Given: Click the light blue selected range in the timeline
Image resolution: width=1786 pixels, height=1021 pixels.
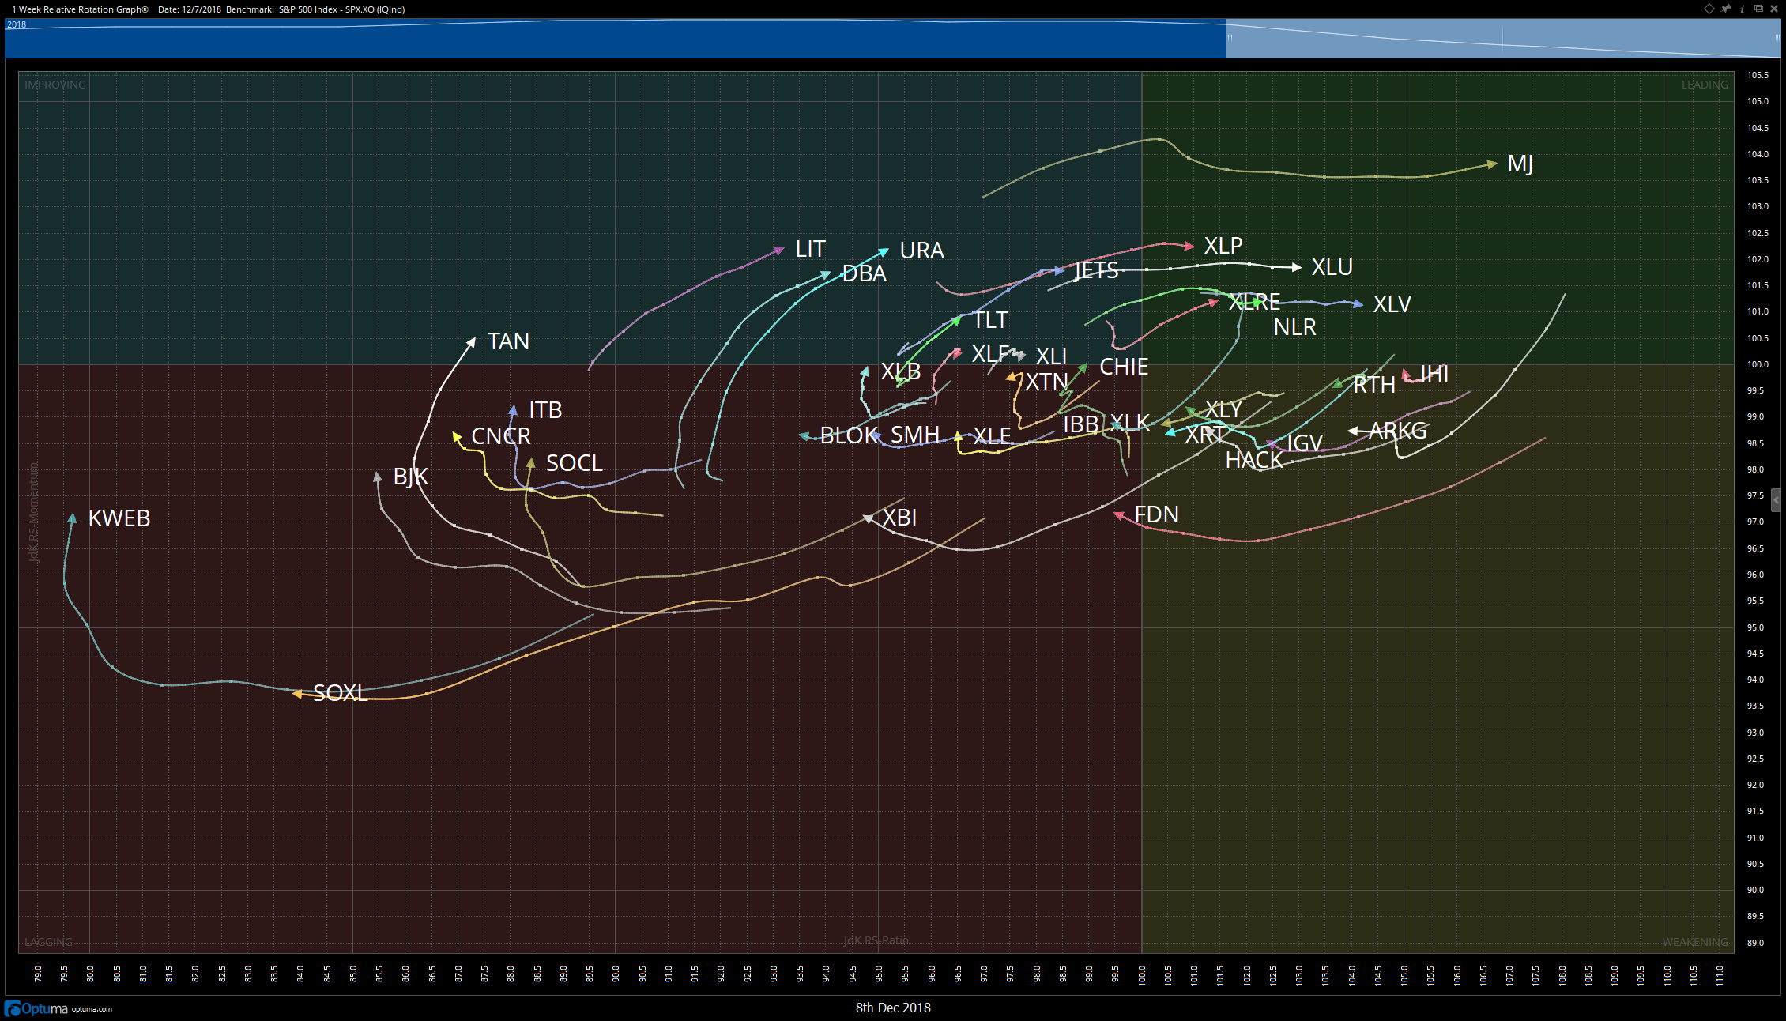Looking at the screenshot, I should coord(1503,38).
